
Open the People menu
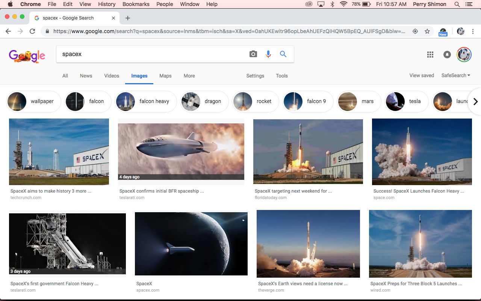pos(165,4)
